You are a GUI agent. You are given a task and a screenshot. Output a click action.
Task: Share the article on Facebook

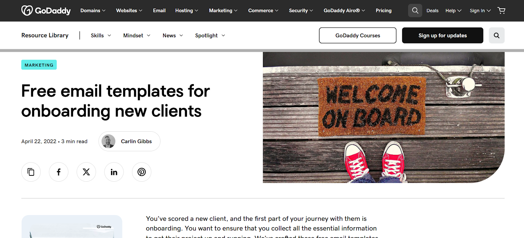coord(58,172)
